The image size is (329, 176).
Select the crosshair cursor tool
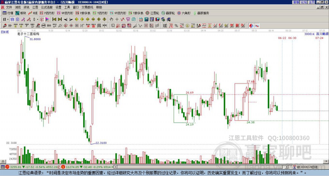pos(117,20)
